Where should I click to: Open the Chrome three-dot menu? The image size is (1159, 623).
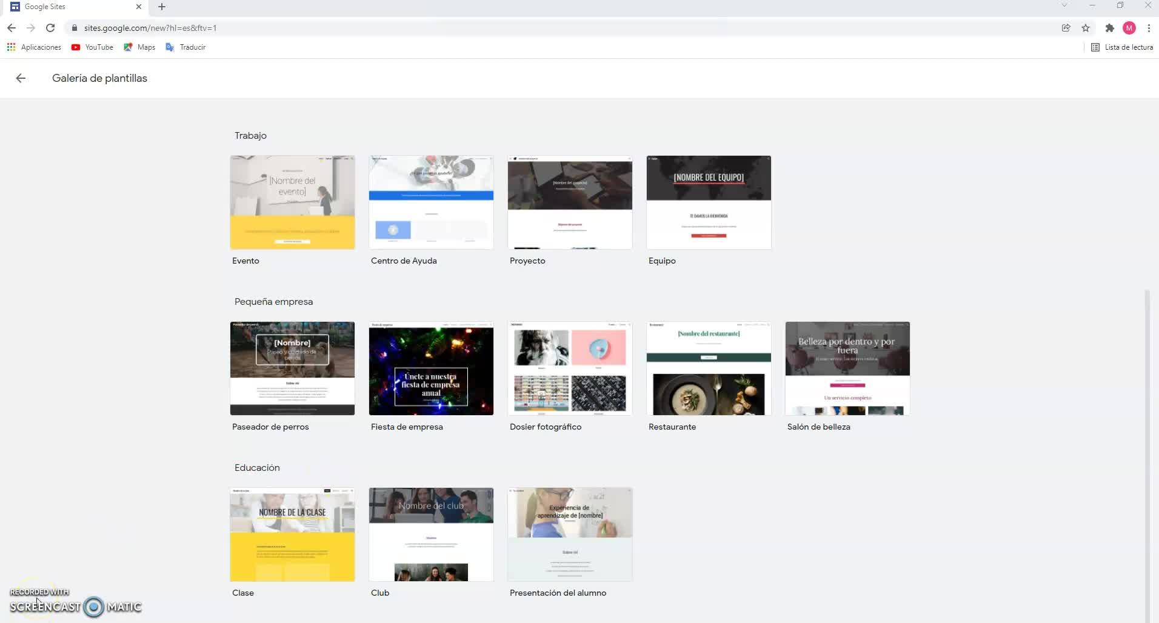coord(1149,28)
